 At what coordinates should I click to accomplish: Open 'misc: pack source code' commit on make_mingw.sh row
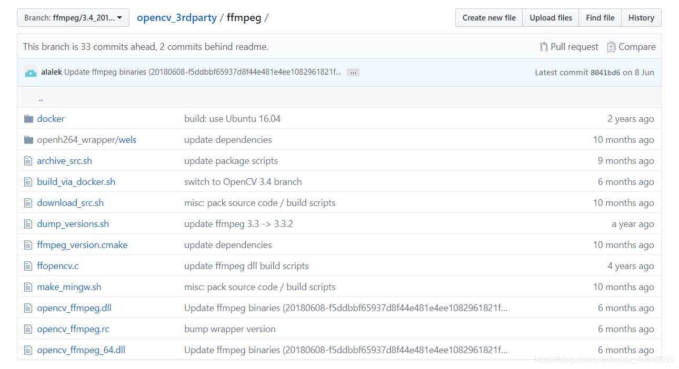tap(259, 287)
